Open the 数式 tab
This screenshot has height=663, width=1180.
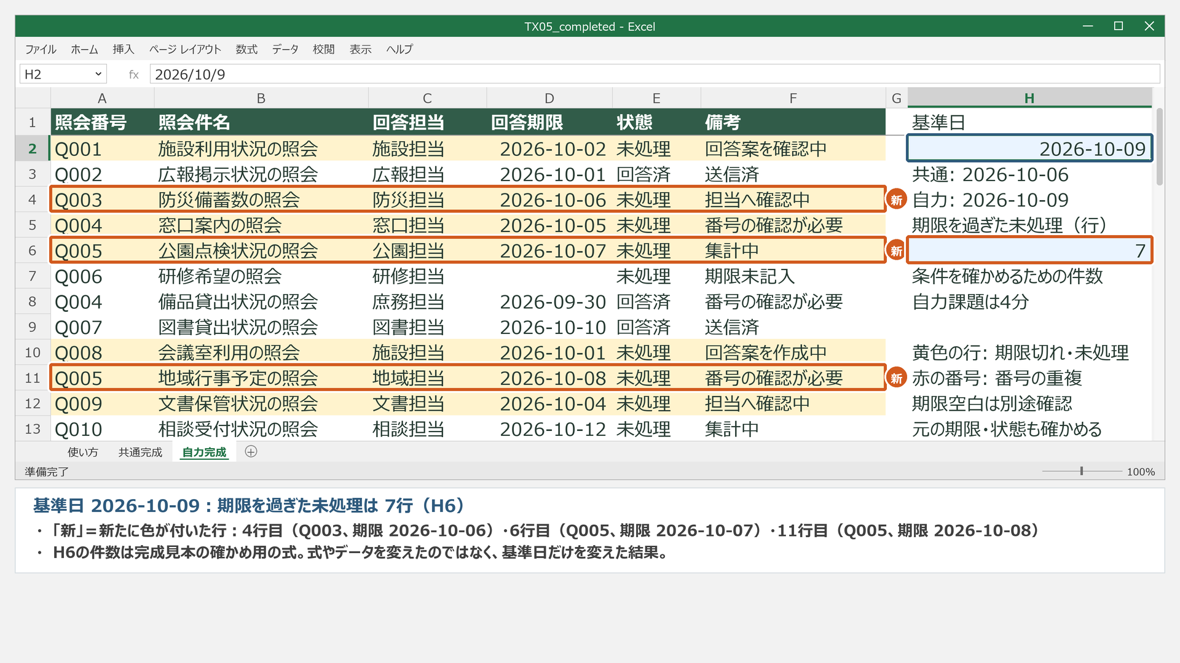246,49
